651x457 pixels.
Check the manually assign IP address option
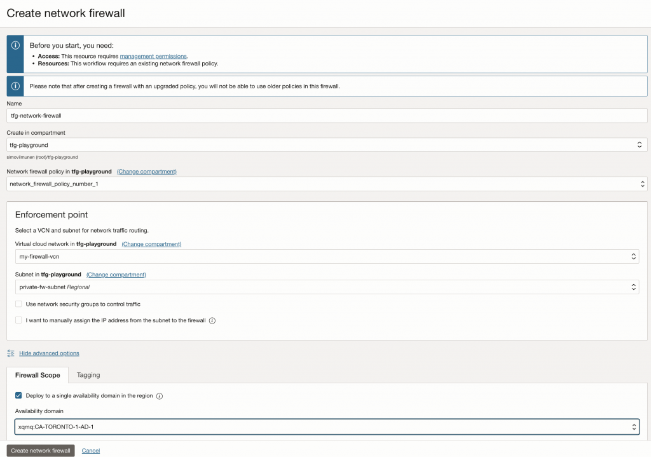click(18, 320)
